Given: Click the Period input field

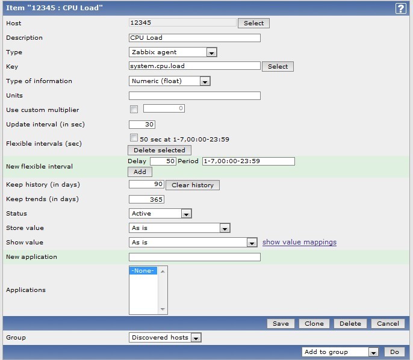Looking at the screenshot, I should pos(249,161).
